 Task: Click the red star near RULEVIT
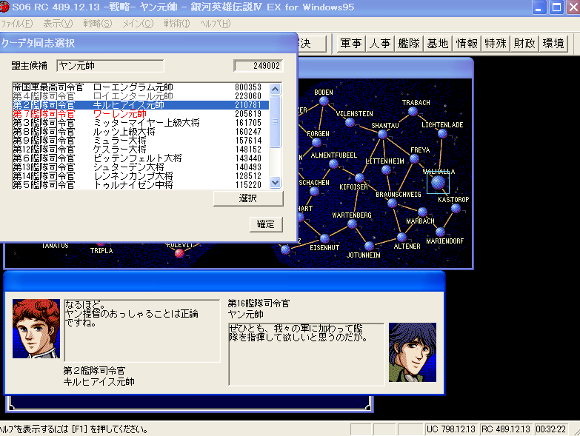(x=179, y=253)
